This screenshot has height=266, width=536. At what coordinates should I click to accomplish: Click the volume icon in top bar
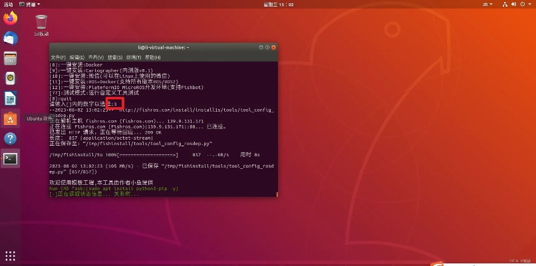coord(512,3)
